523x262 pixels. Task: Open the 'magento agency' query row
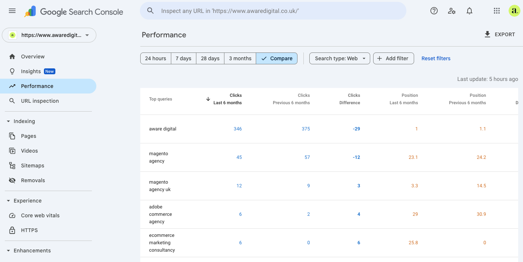click(329, 157)
